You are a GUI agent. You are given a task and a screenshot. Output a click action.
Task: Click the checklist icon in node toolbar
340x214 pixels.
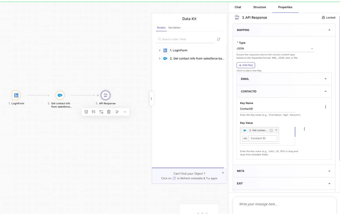click(x=94, y=112)
